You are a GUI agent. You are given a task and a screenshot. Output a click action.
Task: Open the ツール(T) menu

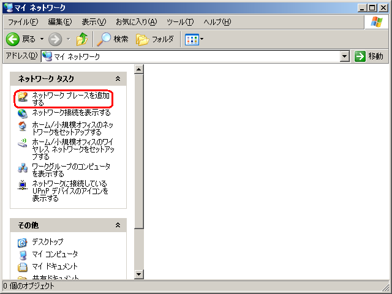point(179,22)
